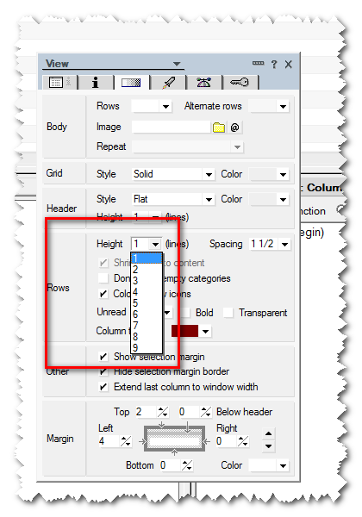
Task: Click the @ formula button next to Image
Action: pos(234,128)
